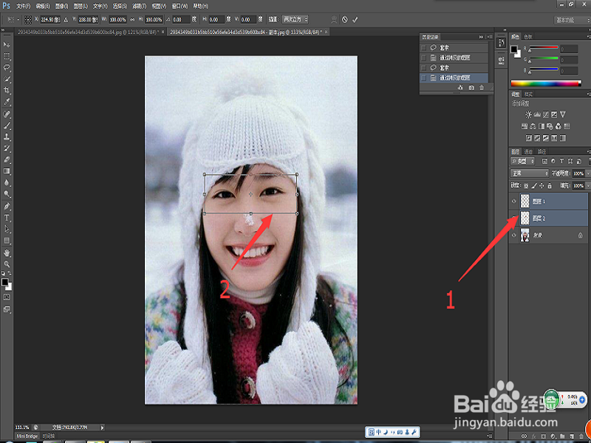Image resolution: width=591 pixels, height=443 pixels.
Task: Select the Blur tool
Action: pyautogui.click(x=7, y=182)
